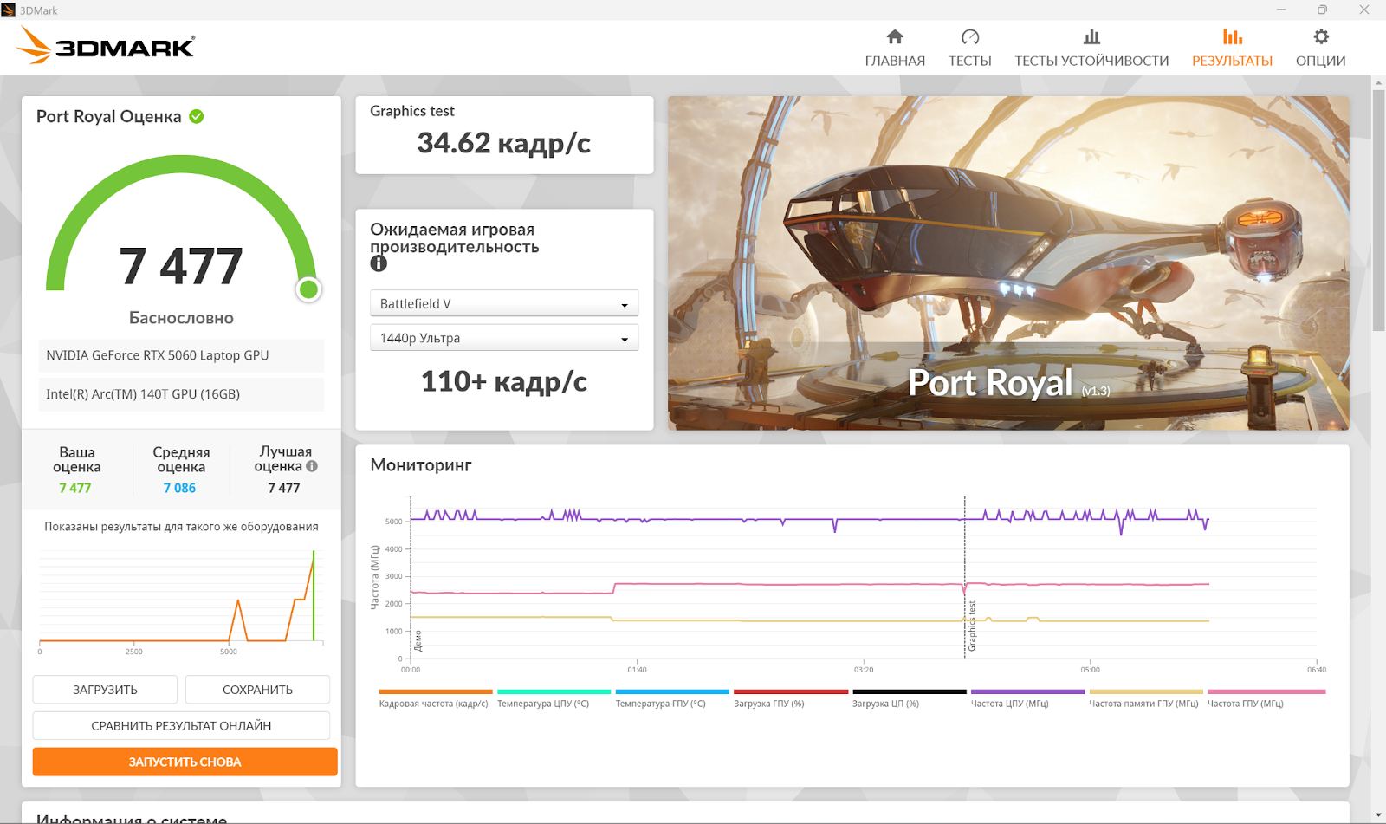This screenshot has height=824, width=1386.
Task: Toggle the Частота ЦПУ purple legend swatch
Action: (x=1027, y=691)
